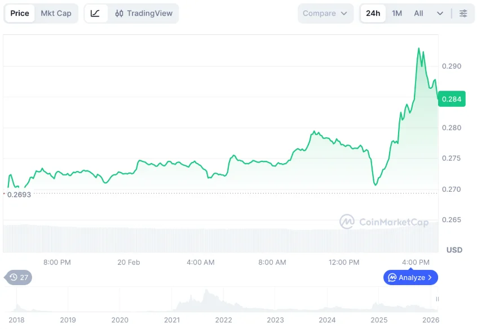Screen dimensions: 477x329
Task: Click the green 0.284 current price tag
Action: [452, 98]
